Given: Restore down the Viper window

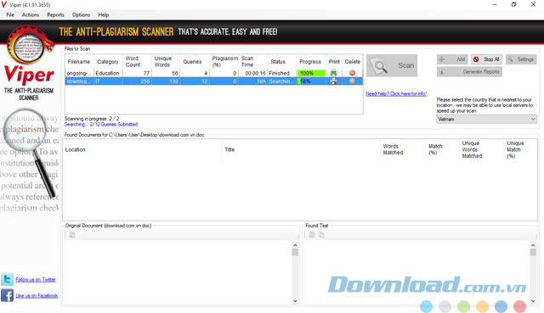Looking at the screenshot, I should click(513, 4).
